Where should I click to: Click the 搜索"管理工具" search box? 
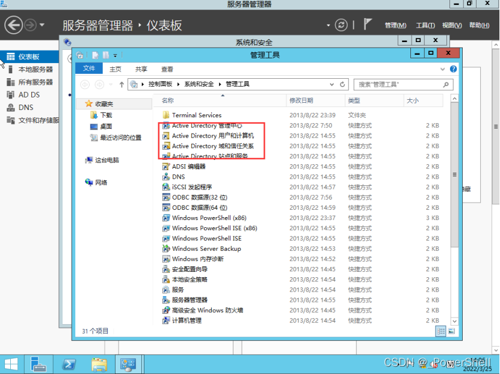pyautogui.click(x=403, y=84)
